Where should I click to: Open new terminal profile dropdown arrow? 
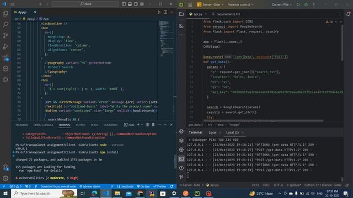point(142,125)
